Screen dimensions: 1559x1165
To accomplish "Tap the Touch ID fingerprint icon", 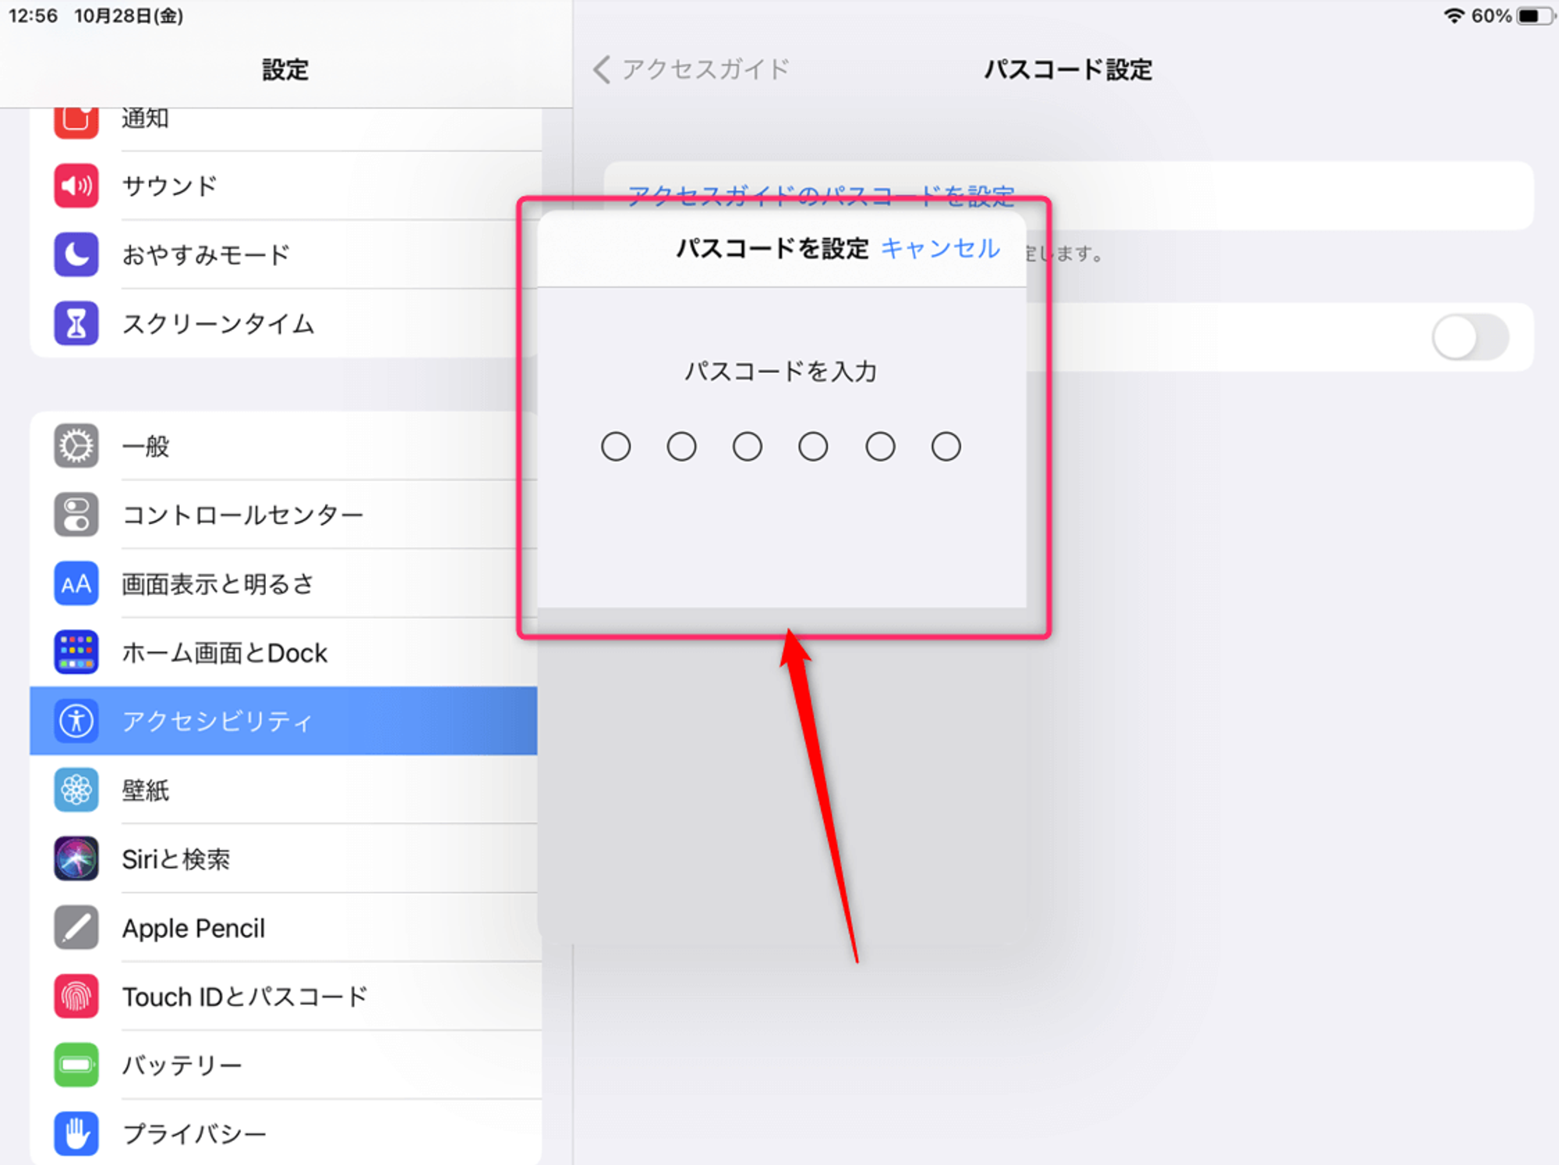I will point(76,996).
